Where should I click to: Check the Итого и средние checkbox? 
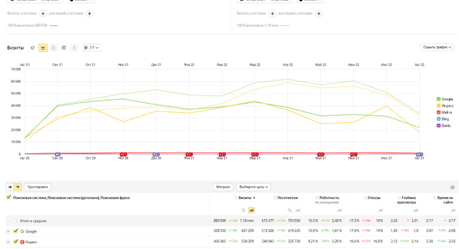click(15, 221)
